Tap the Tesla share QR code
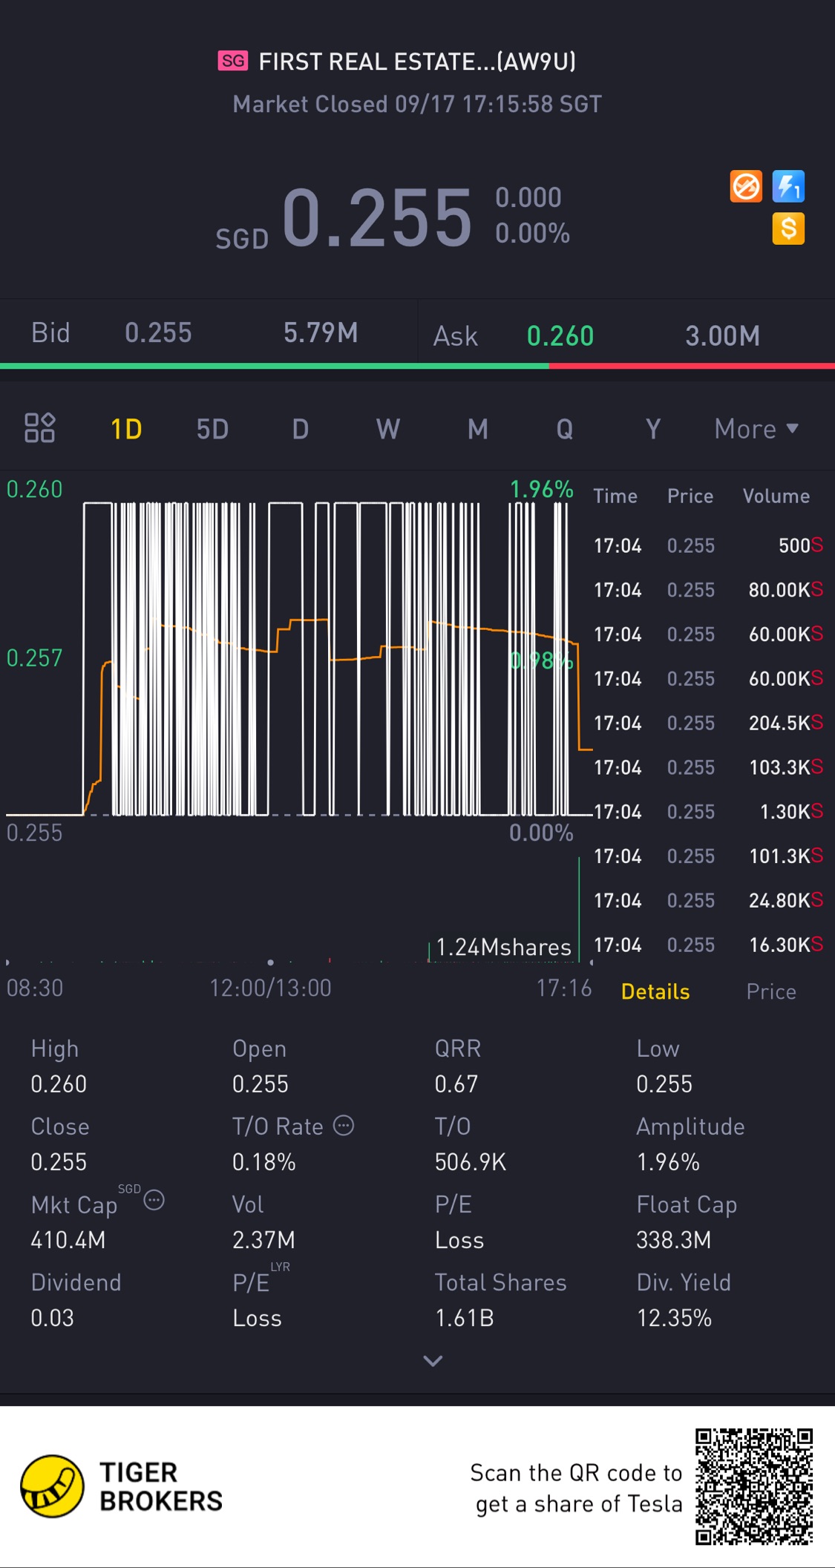This screenshot has width=835, height=1568. click(753, 1486)
